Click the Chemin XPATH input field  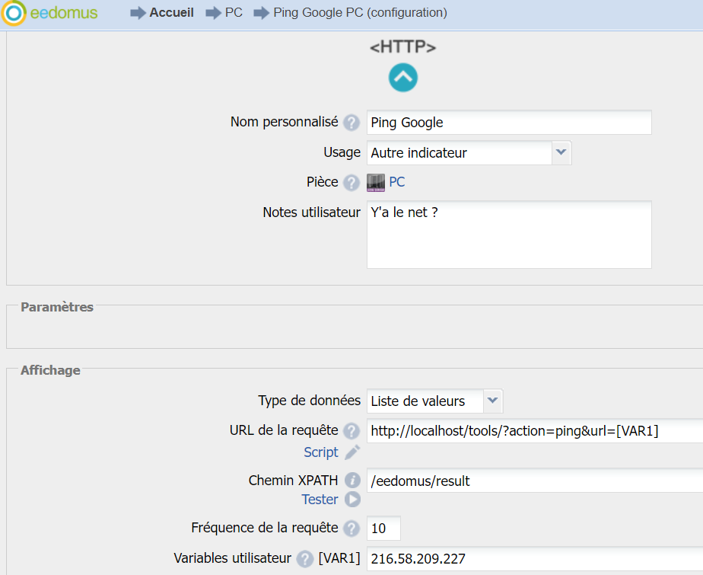point(533,481)
